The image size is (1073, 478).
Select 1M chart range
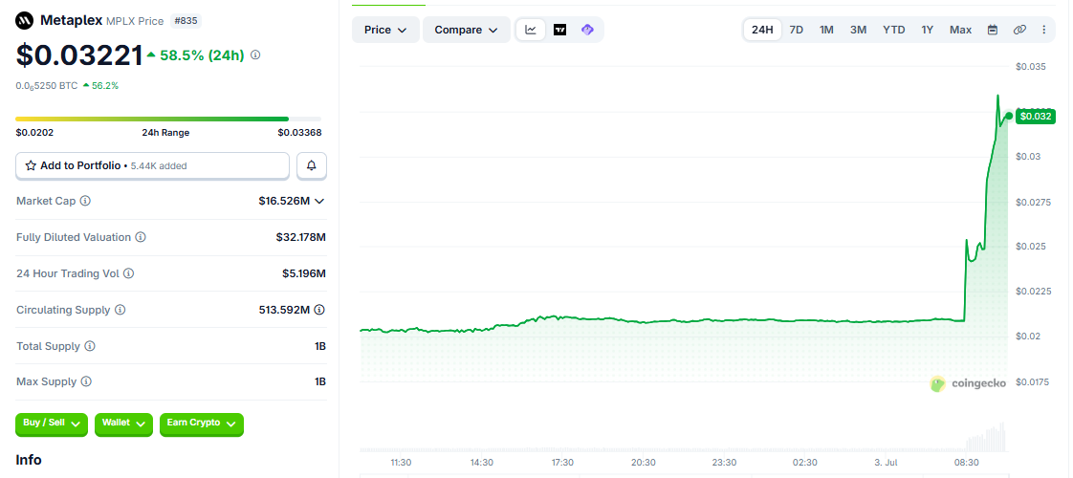tap(826, 30)
